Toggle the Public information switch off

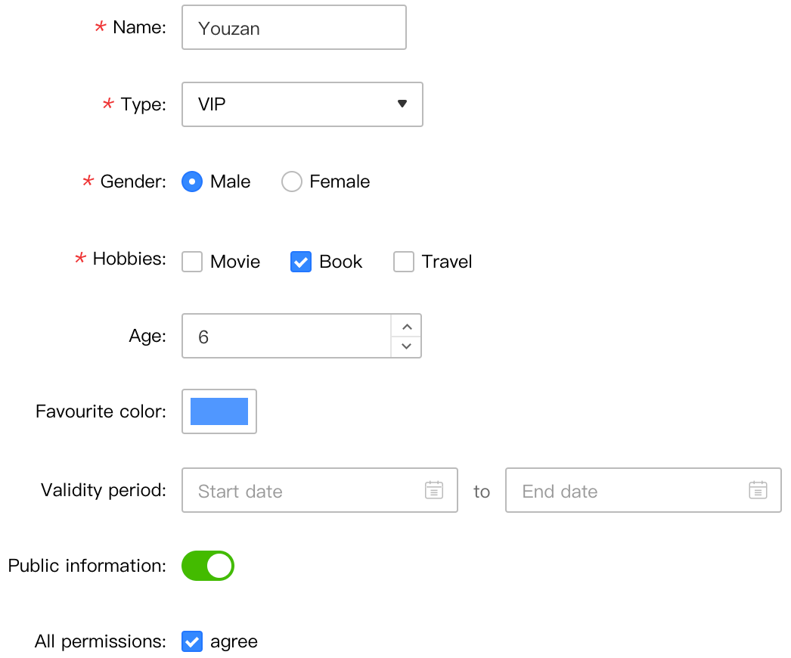(x=208, y=566)
